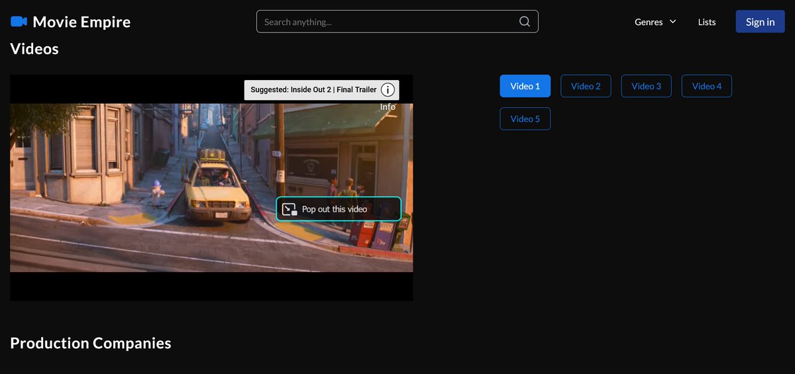Switch to Video 5
Screen dimensions: 795x374
click(x=525, y=119)
